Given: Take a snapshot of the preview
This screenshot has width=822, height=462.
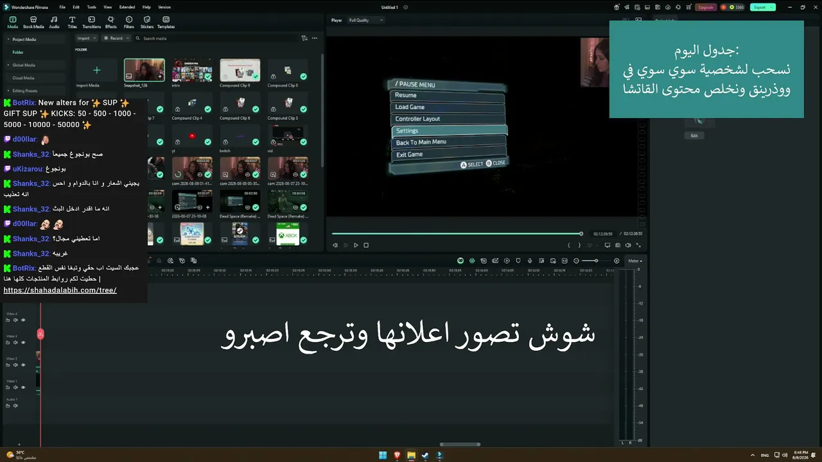Looking at the screenshot, I should 617,245.
